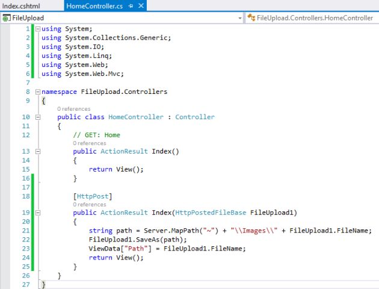379x289 pixels.
Task: Click 'return View();' on line 15
Action: pyautogui.click(x=116, y=169)
